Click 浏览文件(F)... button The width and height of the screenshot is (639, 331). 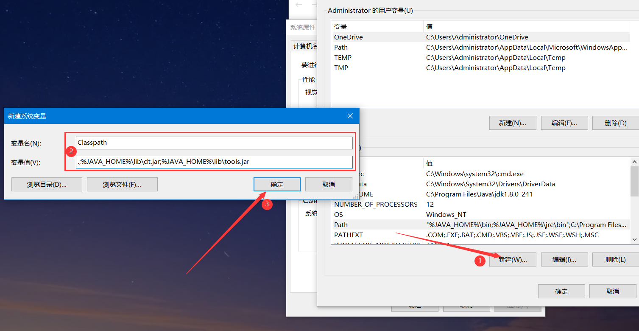click(122, 185)
